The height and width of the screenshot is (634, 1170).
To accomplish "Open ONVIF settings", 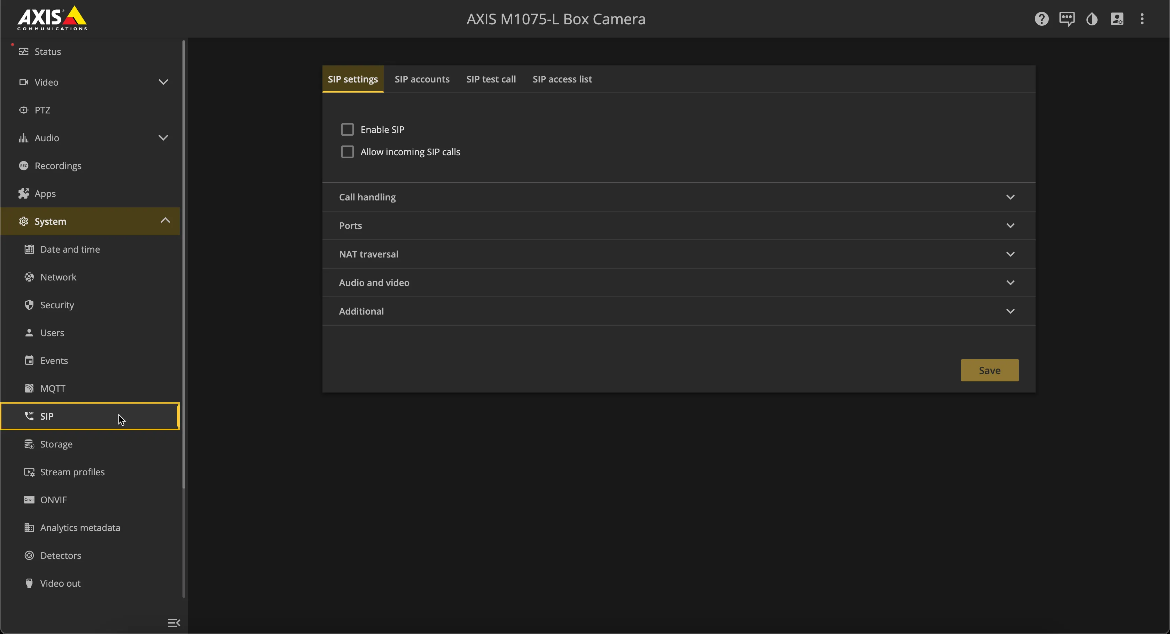I will (x=91, y=500).
